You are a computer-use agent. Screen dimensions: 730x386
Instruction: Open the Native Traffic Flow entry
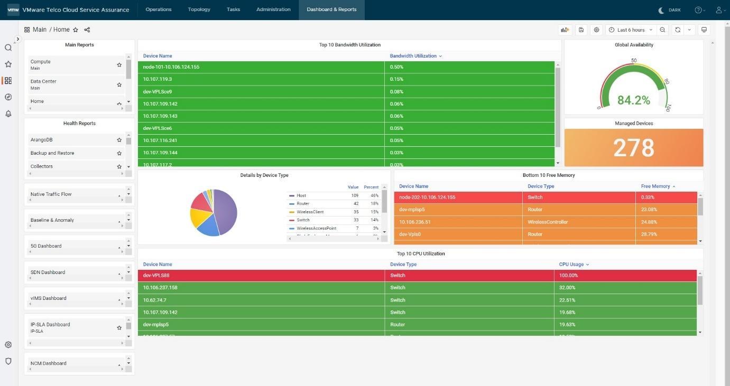tap(51, 194)
